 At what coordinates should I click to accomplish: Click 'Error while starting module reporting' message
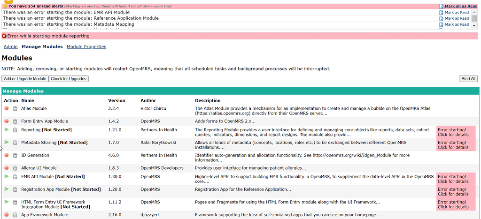click(48, 36)
